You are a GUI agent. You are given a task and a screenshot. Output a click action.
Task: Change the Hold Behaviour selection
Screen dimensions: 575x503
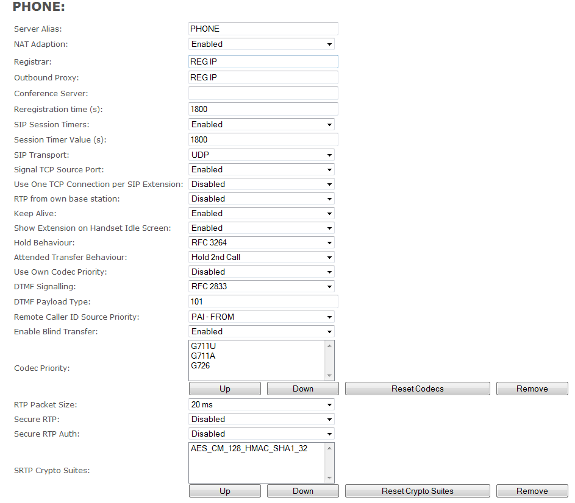(x=262, y=243)
